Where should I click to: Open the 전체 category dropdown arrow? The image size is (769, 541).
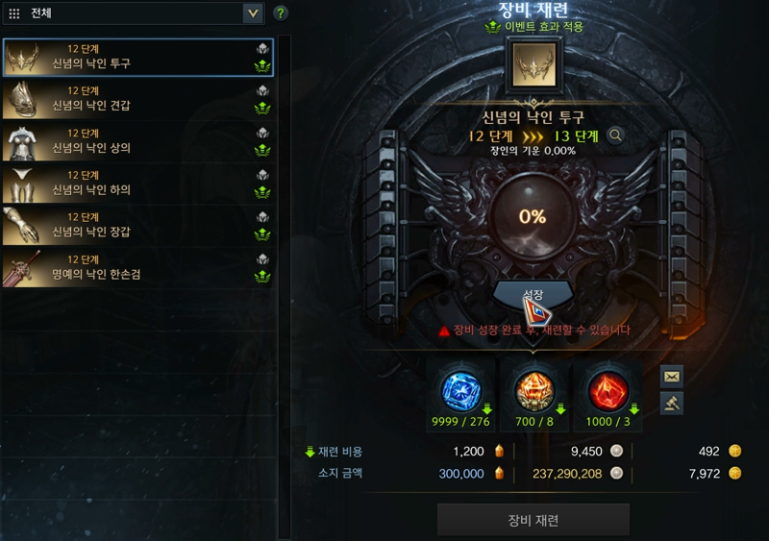[x=253, y=13]
